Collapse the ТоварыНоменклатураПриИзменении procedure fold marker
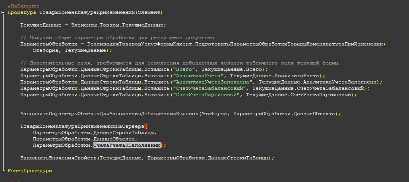The image size is (409, 182). pos(3,12)
